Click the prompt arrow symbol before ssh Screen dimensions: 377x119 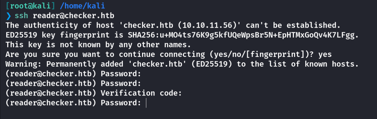8,15
